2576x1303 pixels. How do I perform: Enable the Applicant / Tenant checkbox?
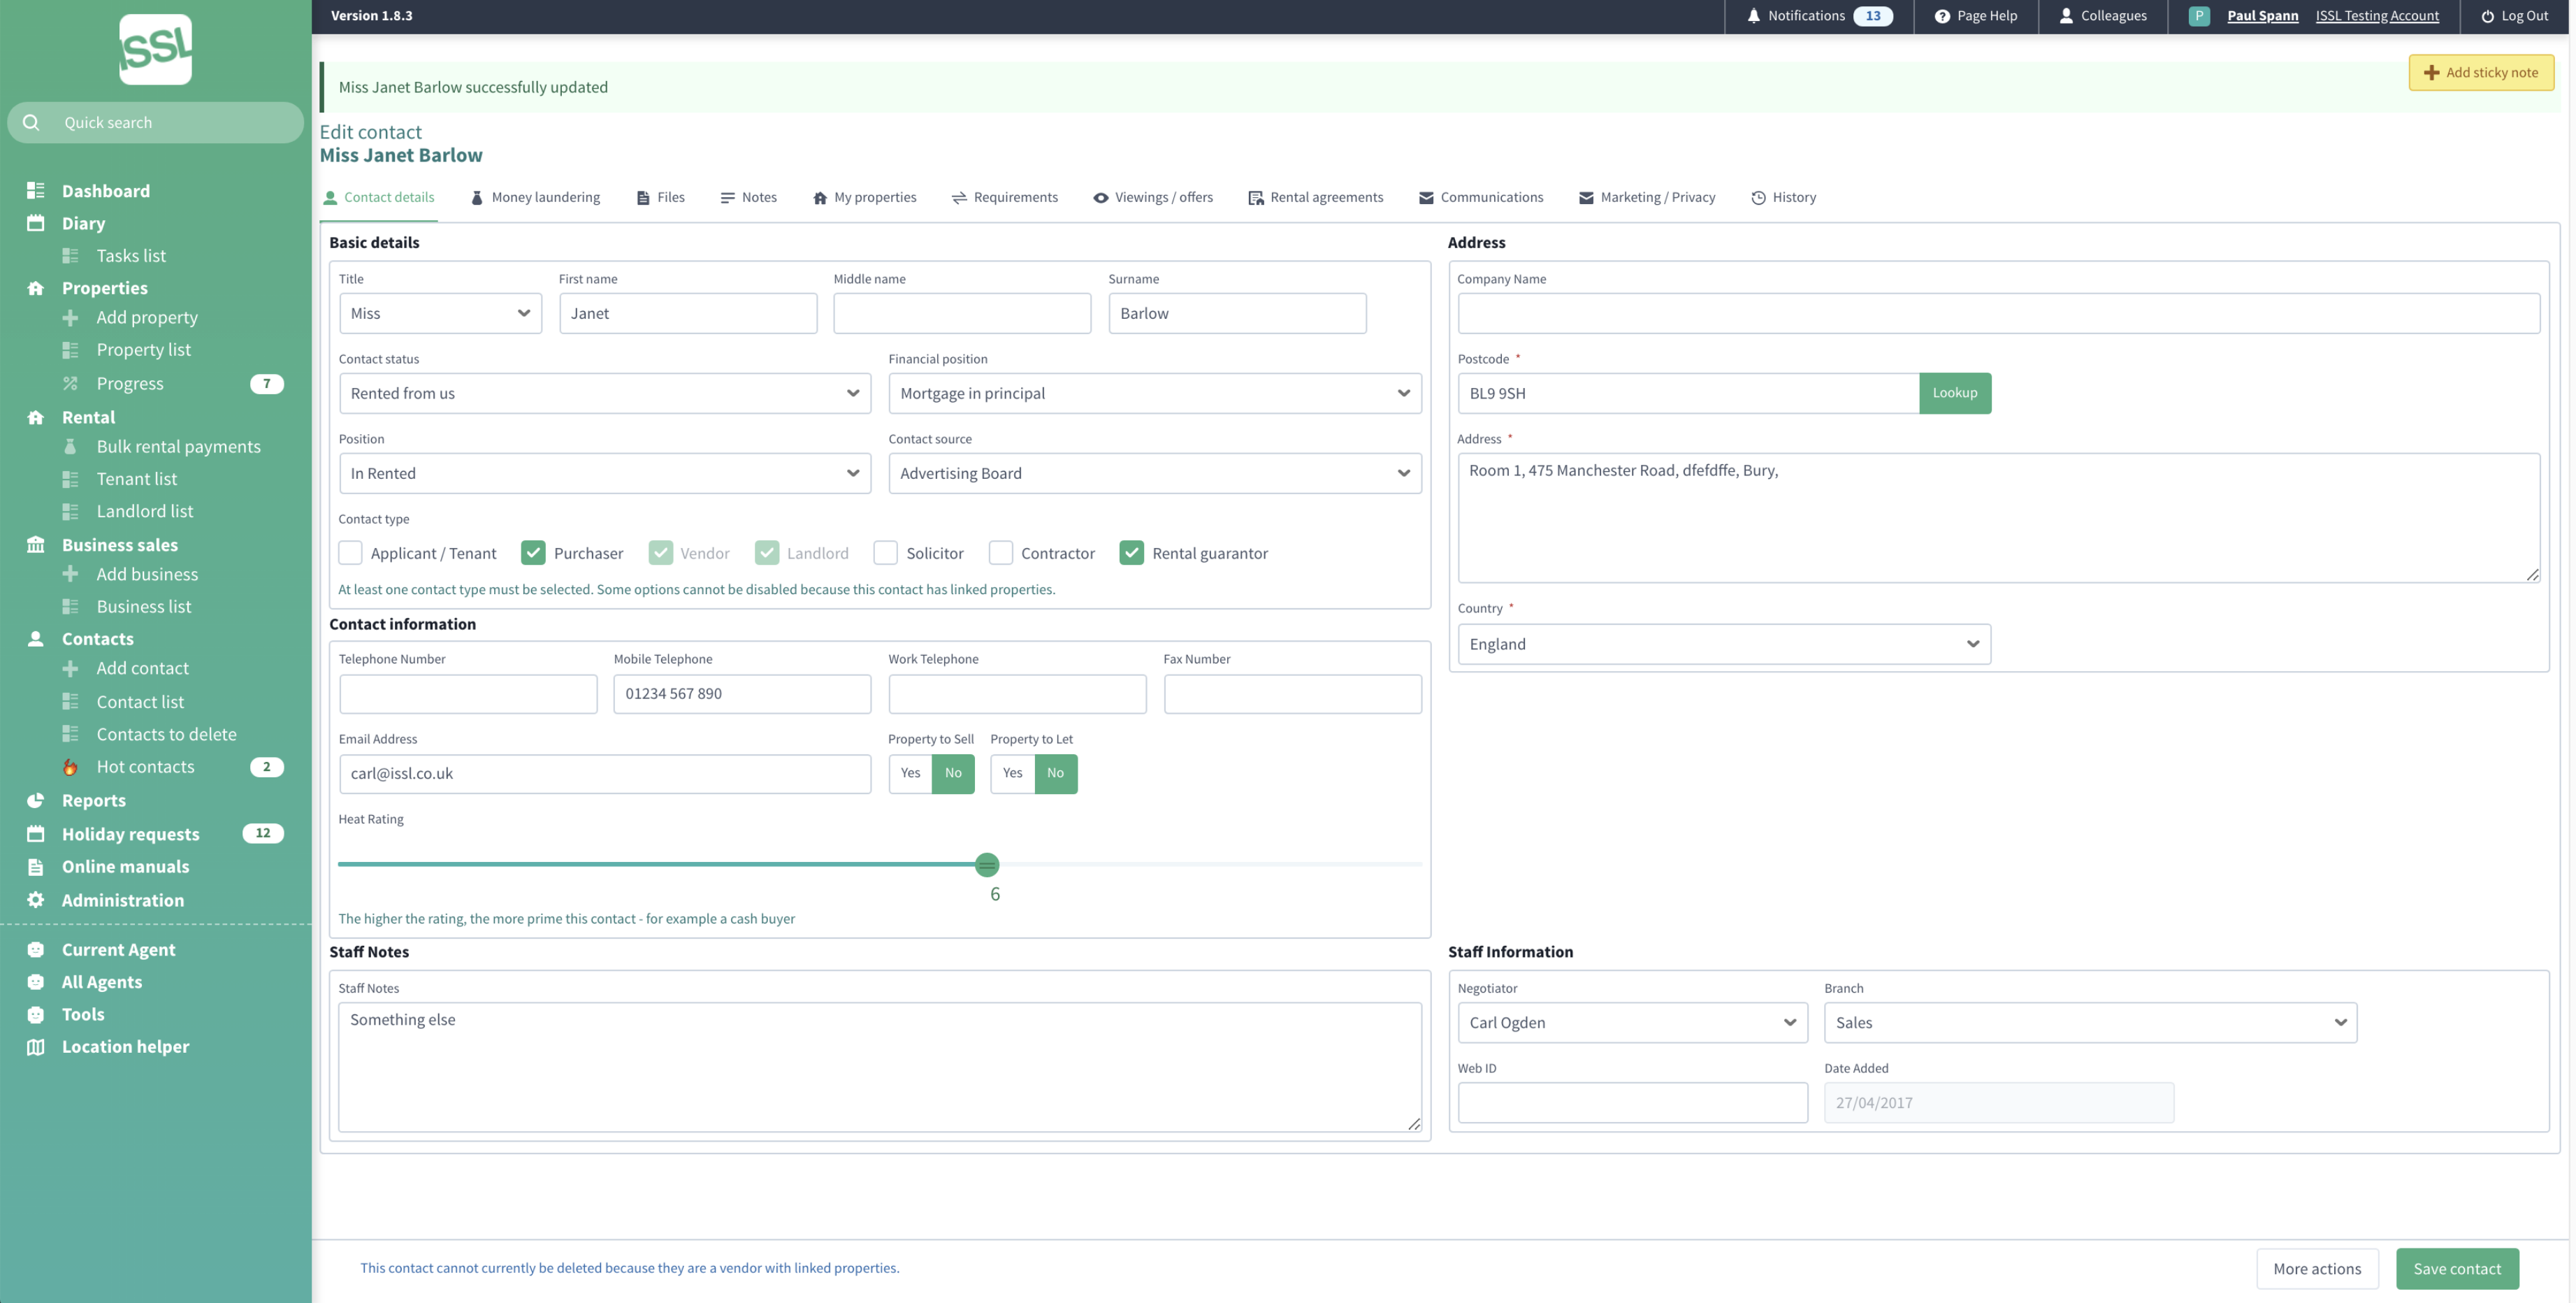pos(350,553)
